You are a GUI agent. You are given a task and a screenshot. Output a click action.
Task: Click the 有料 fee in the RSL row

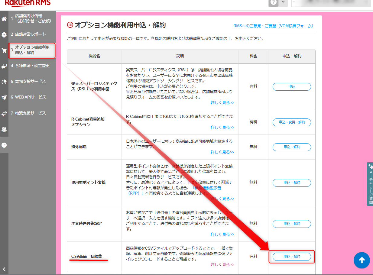coord(253,86)
